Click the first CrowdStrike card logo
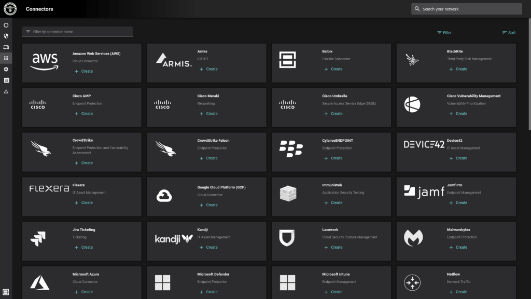Screen dimensions: 531x299 point(40,149)
